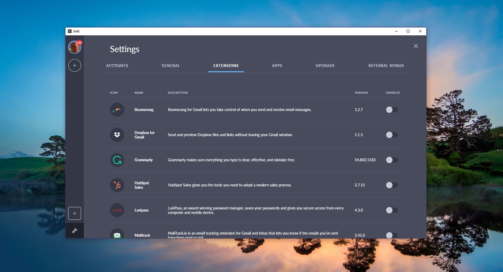Image resolution: width=503 pixels, height=272 pixels.
Task: Click the Lastpass description text
Action: 256,210
